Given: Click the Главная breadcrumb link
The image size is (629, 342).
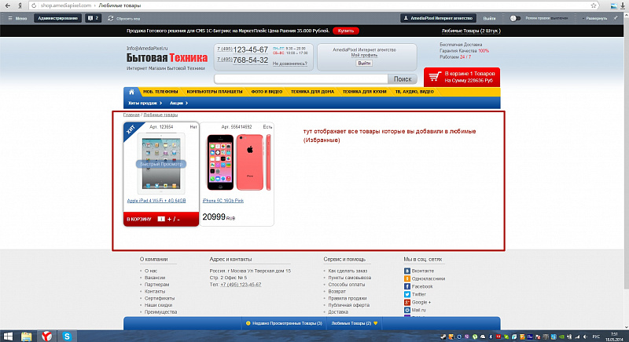Looking at the screenshot, I should point(131,115).
